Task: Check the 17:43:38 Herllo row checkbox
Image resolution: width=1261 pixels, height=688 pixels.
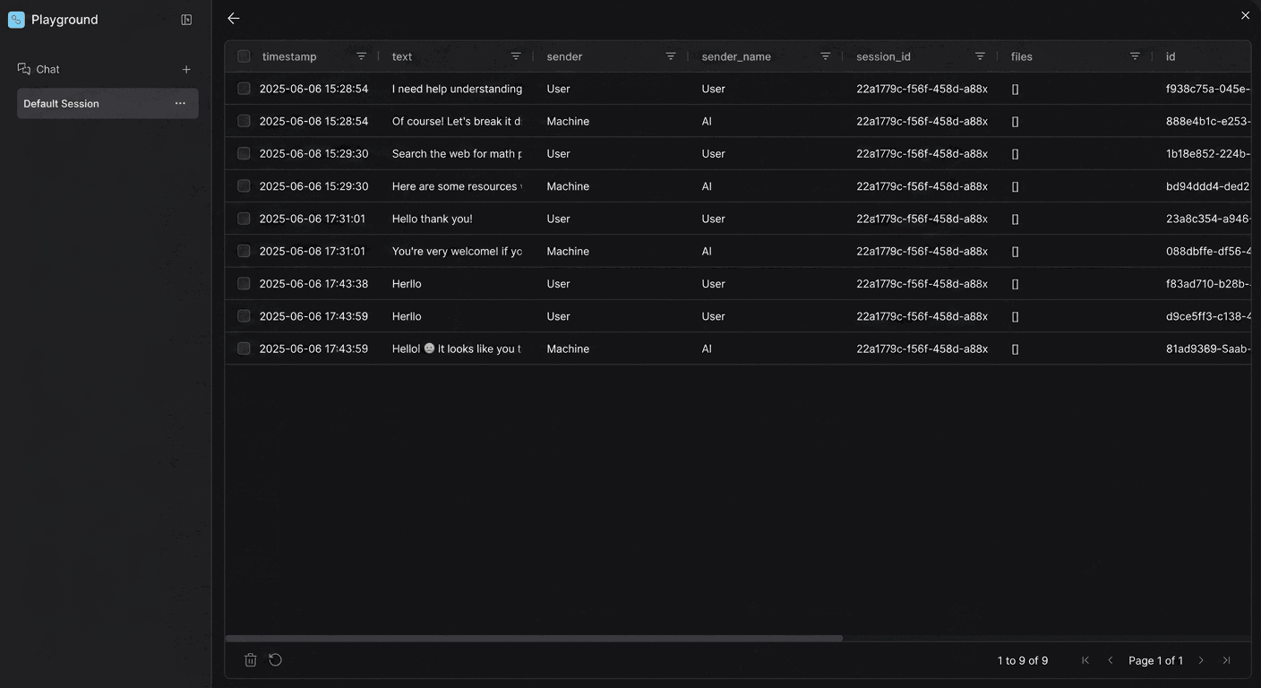Action: click(x=244, y=283)
